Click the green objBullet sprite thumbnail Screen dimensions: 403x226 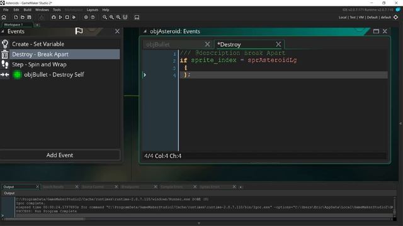(17, 75)
